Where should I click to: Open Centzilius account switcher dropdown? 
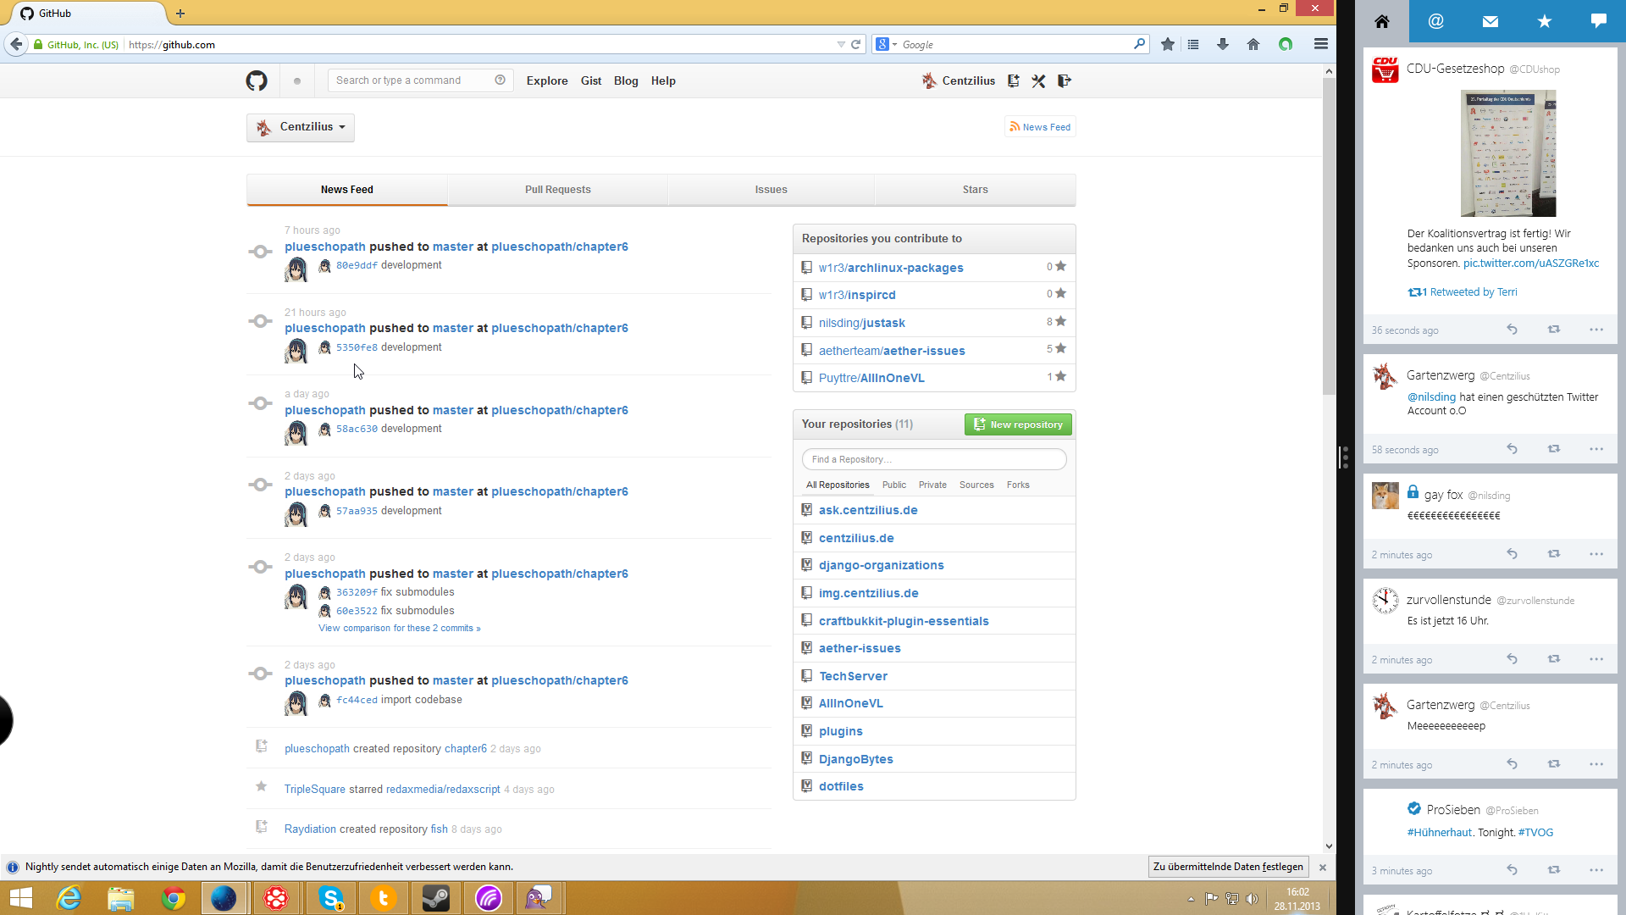(301, 127)
